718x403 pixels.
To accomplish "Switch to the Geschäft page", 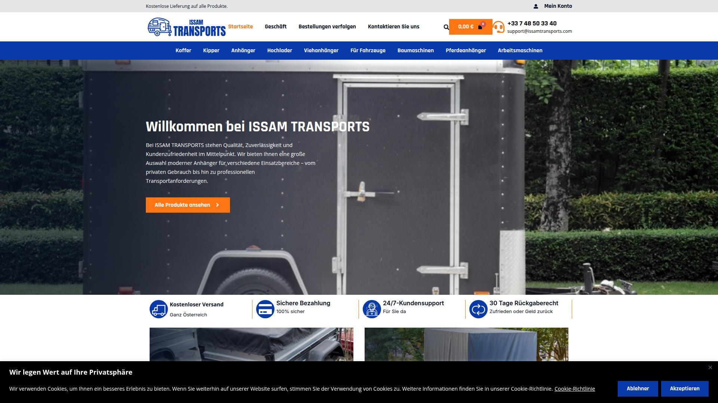I will pyautogui.click(x=276, y=26).
